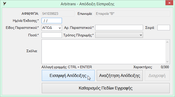The height and width of the screenshot is (97, 175).
Task: Click the Αλλαγή γραμμής: CTRL + ENTER hint
Action: click(x=67, y=67)
